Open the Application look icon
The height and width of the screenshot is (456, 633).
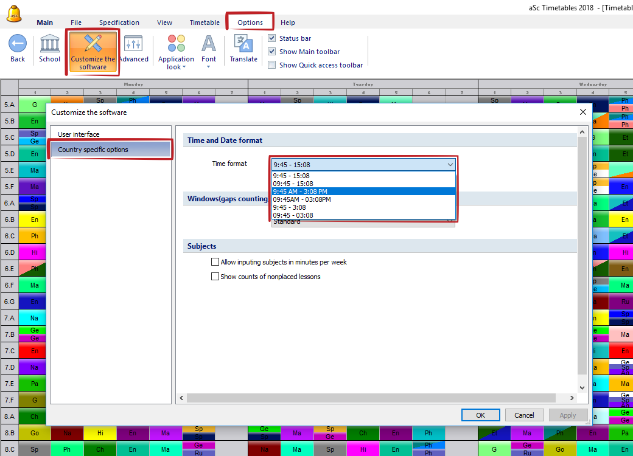coord(176,44)
